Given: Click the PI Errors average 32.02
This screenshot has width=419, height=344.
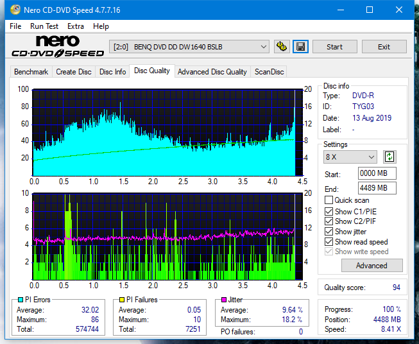Looking at the screenshot, I should click(90, 310).
